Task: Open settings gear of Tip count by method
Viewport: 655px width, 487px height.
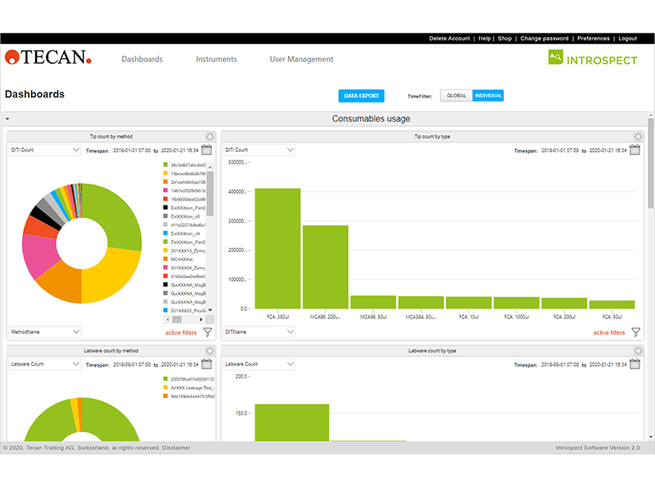Action: click(x=210, y=137)
